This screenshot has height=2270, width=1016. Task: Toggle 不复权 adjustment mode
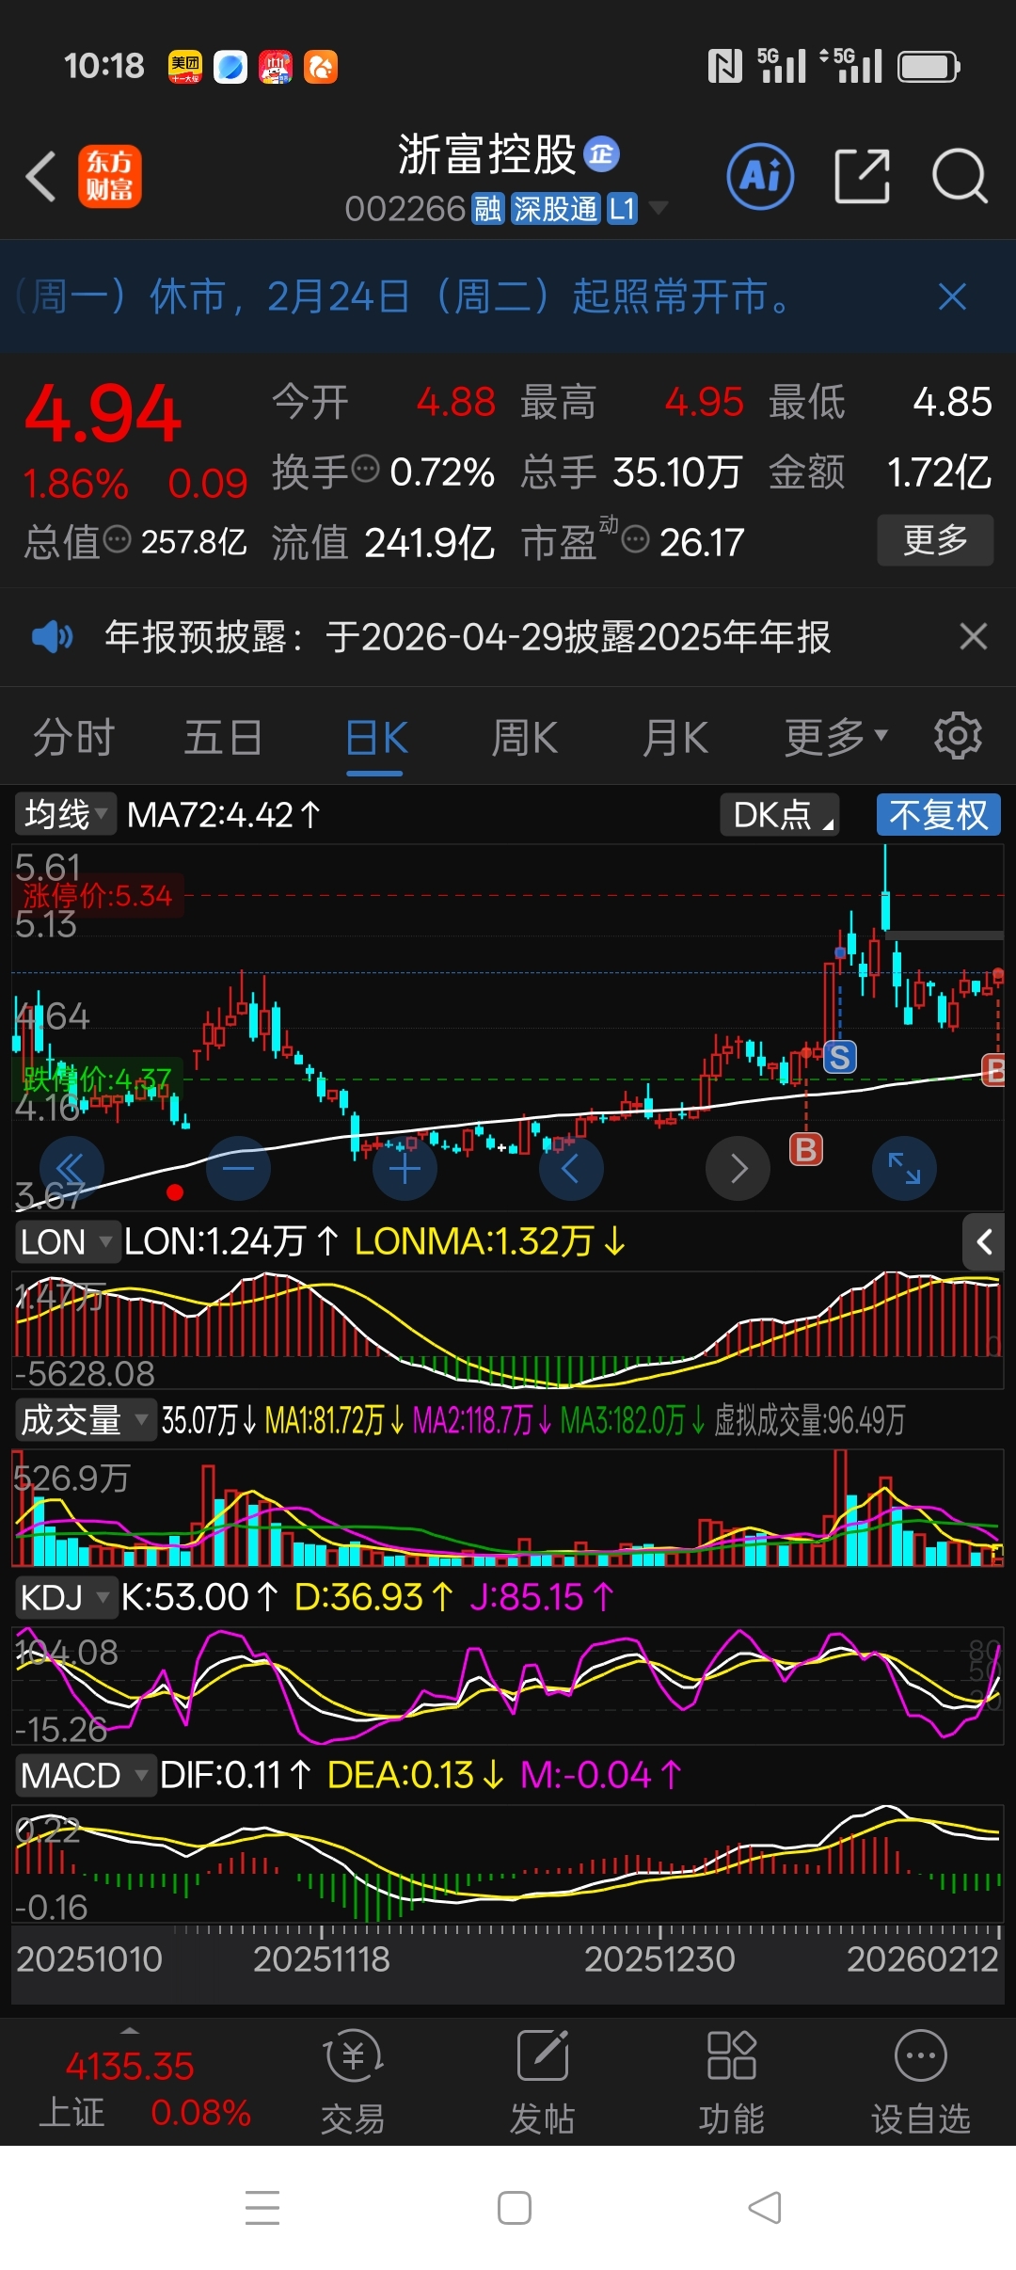pyautogui.click(x=939, y=814)
